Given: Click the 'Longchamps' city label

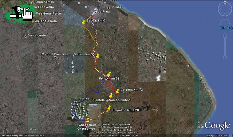Looking at the screenshot, I should [44, 2].
